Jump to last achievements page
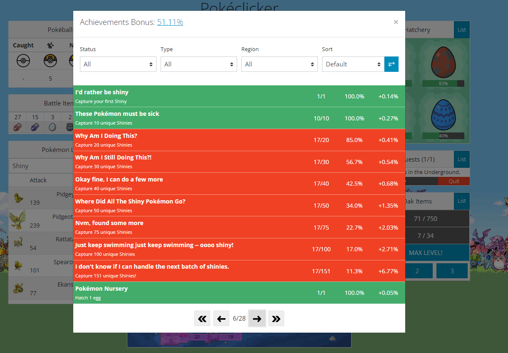The height and width of the screenshot is (353, 508). pyautogui.click(x=276, y=319)
